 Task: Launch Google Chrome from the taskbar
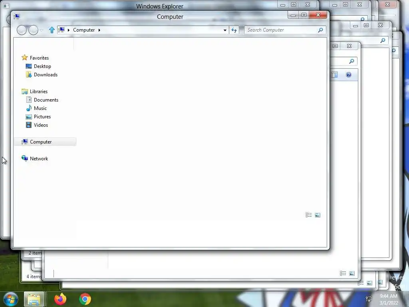tap(85, 299)
